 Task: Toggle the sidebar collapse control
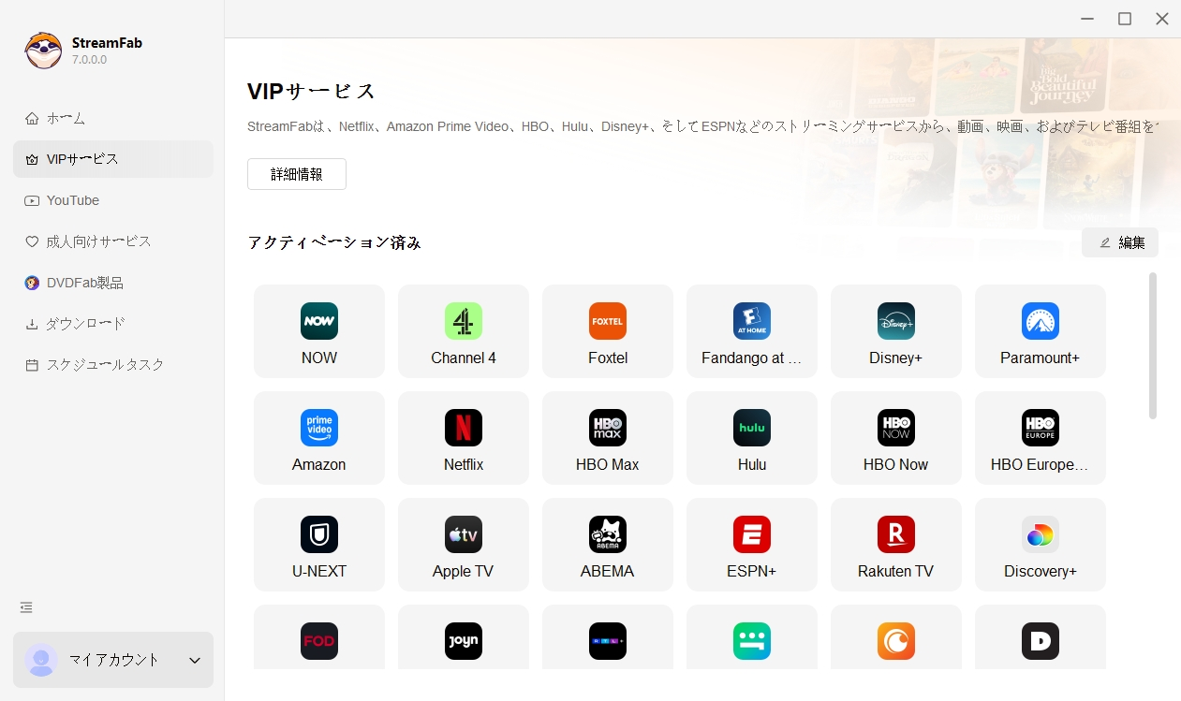click(x=25, y=606)
